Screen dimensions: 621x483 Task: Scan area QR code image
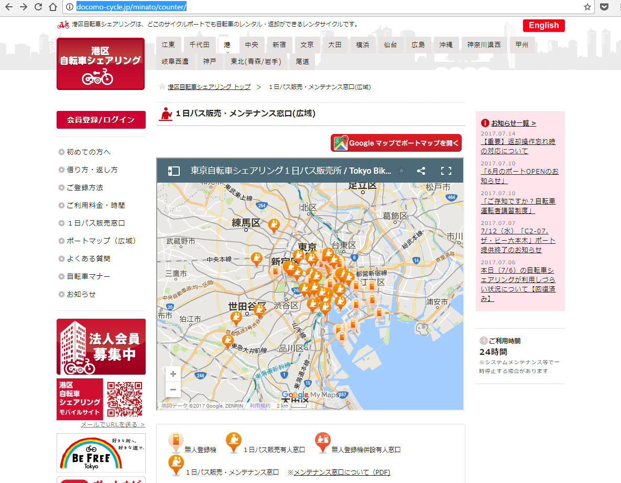[x=124, y=399]
